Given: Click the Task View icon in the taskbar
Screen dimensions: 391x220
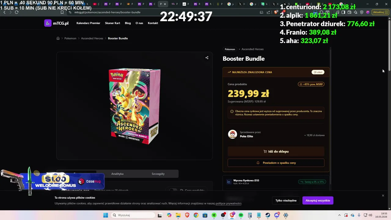Looking at the screenshot, I should tap(160, 215).
